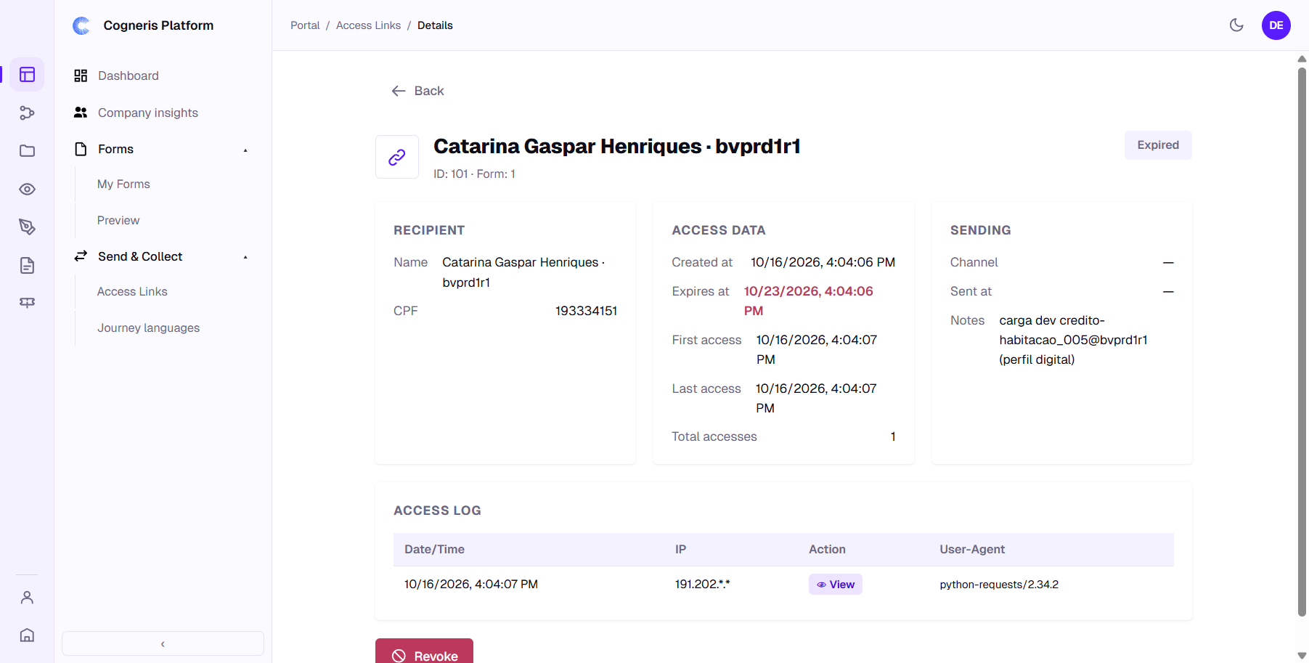1309x663 pixels.
Task: Open Journey languages in the sidebar
Action: click(x=148, y=328)
